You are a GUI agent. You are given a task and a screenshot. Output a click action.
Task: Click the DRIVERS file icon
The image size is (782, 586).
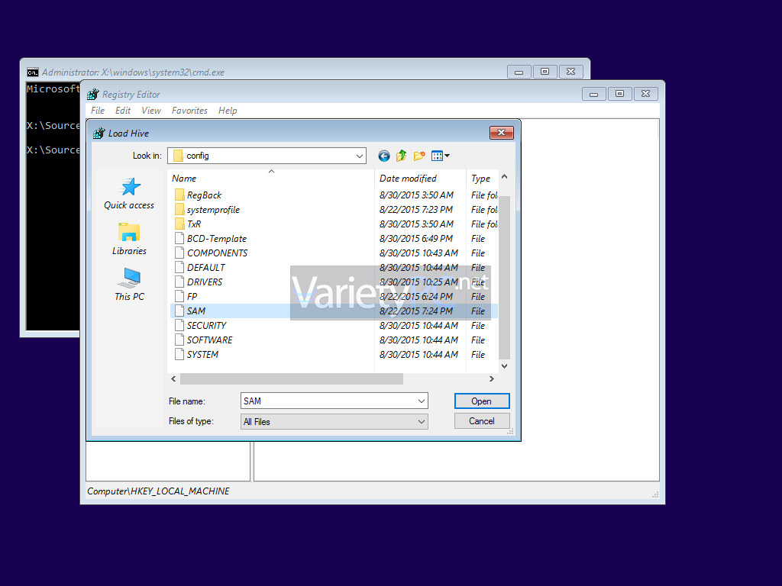tap(179, 282)
